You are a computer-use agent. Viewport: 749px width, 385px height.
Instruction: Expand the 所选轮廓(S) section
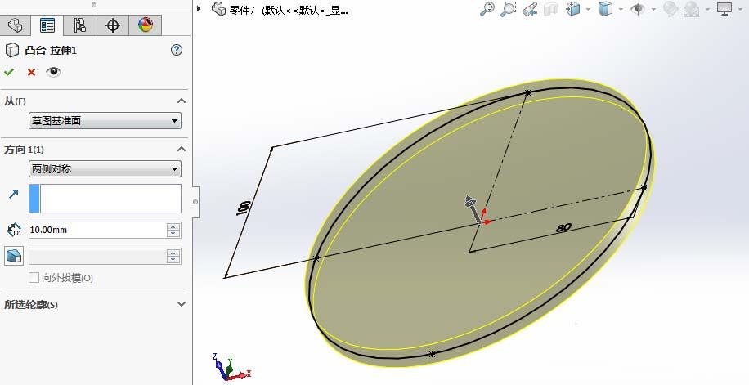(182, 304)
